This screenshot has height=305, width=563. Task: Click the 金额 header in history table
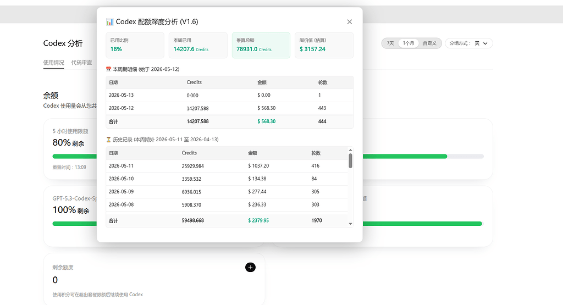[x=252, y=153]
